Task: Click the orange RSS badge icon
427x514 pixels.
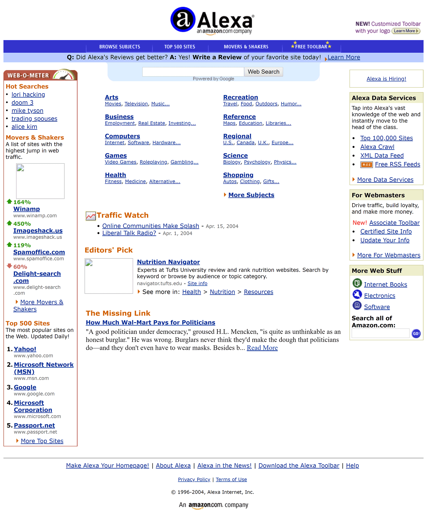Action: coord(366,165)
